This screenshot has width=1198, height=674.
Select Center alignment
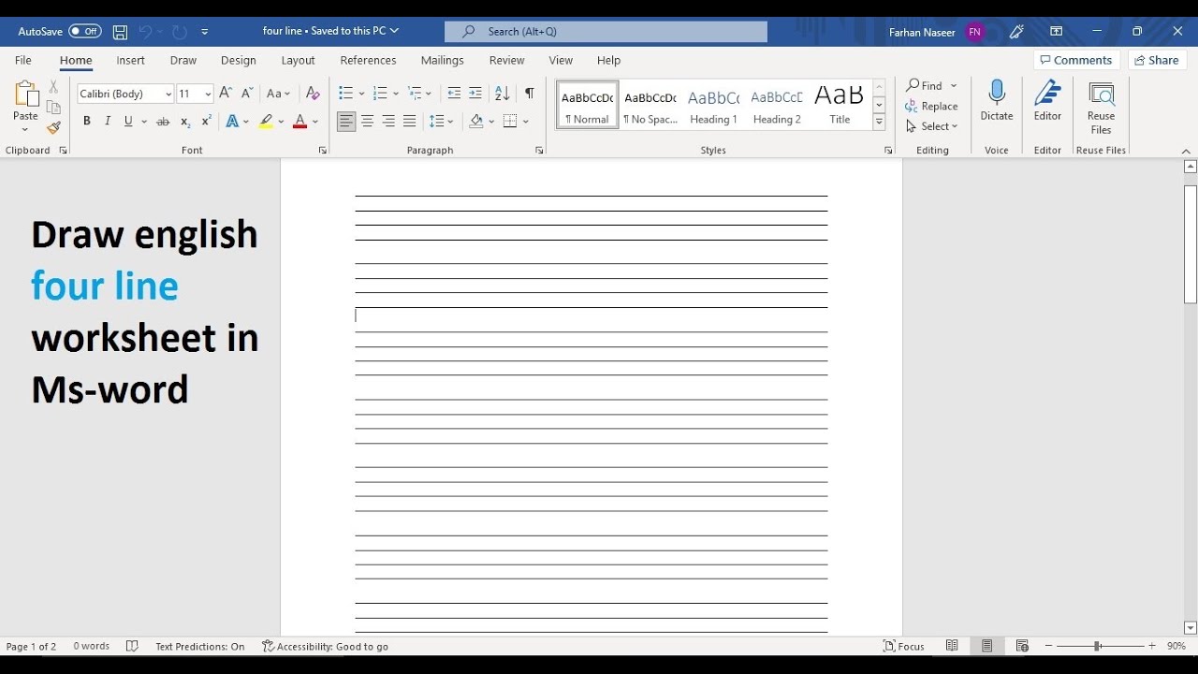[x=368, y=122]
